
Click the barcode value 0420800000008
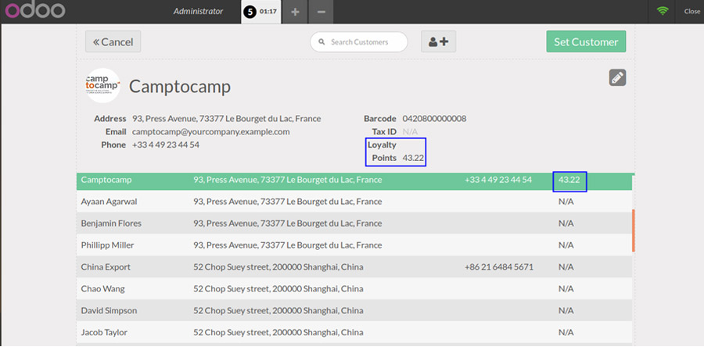coord(434,119)
